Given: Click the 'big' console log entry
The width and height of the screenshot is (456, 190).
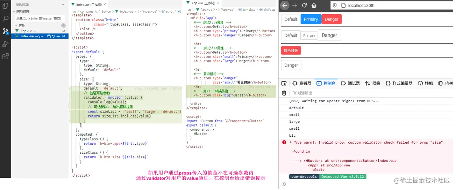Looking at the screenshot, I should coord(292,135).
